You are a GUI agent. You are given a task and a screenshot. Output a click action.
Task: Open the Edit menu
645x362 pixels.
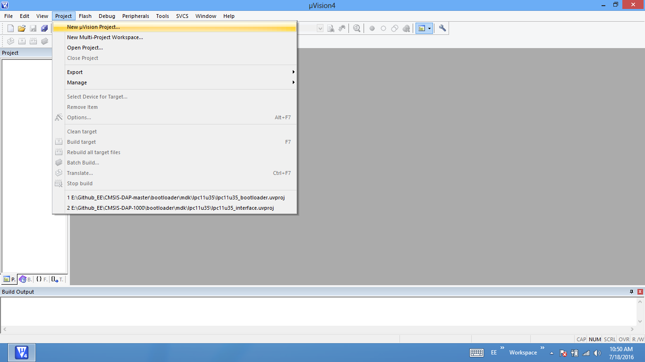[25, 16]
